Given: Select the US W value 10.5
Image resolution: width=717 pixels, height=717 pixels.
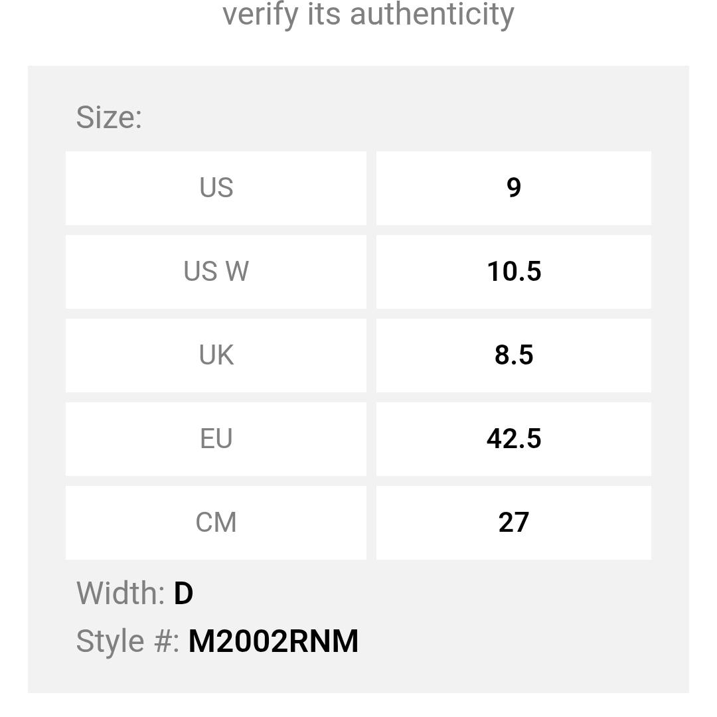Looking at the screenshot, I should pyautogui.click(x=513, y=272).
